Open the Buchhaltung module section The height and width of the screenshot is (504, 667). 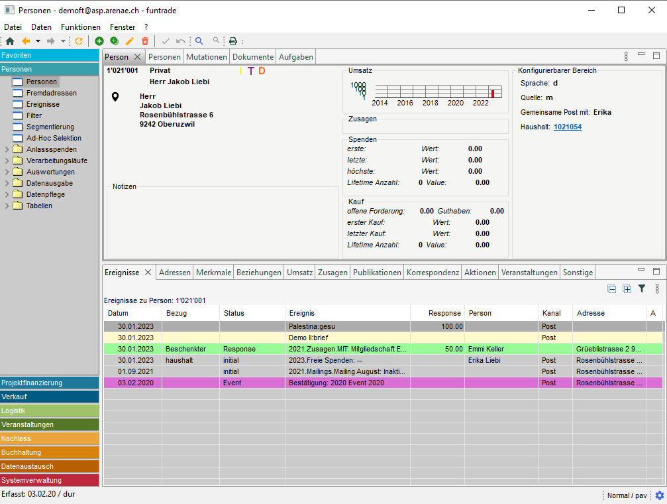(49, 452)
